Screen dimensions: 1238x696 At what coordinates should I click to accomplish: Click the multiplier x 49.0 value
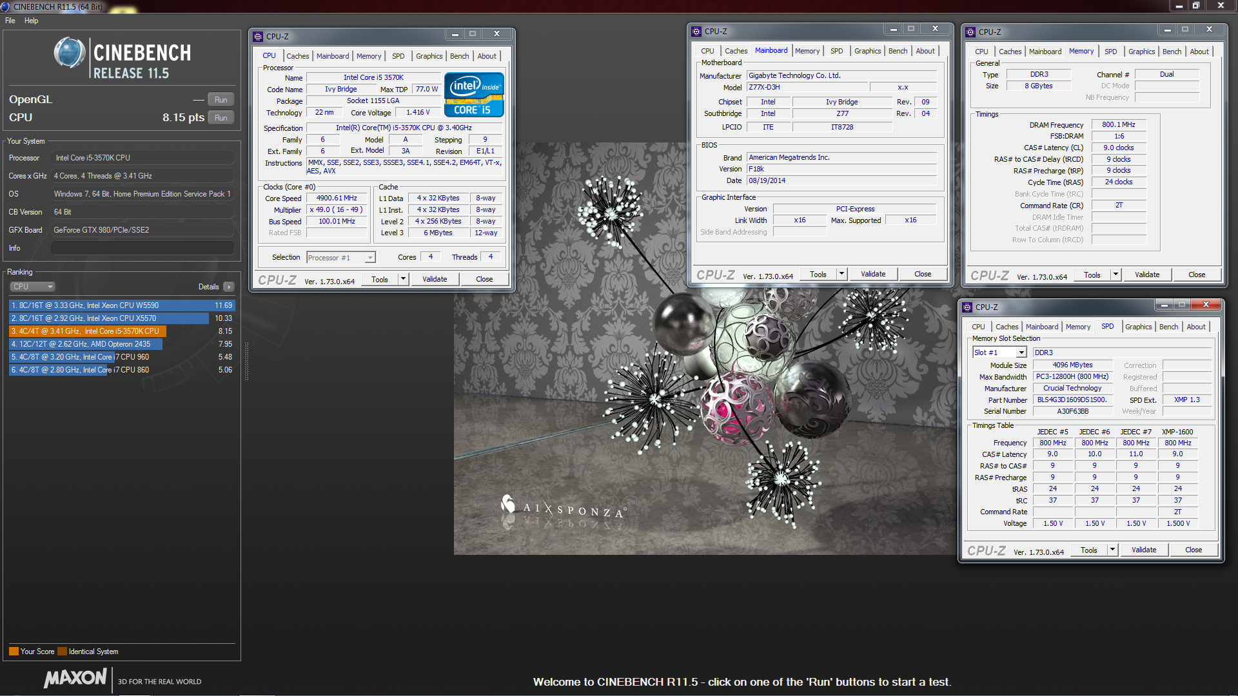[337, 210]
